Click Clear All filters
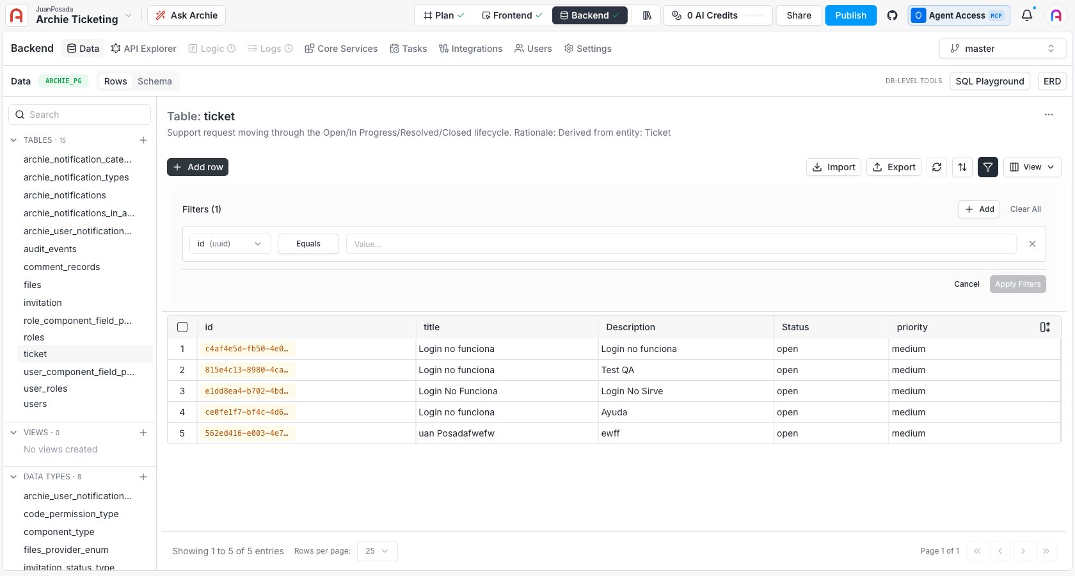1075x576 pixels. coord(1025,209)
